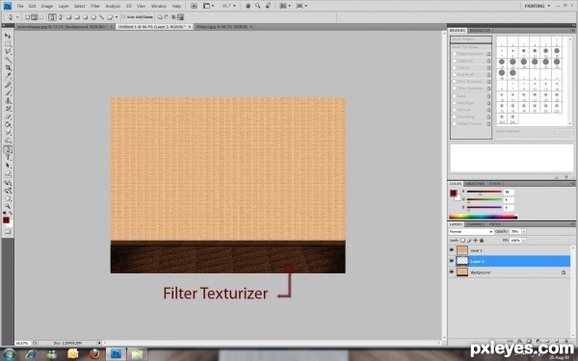Switch to the Swatches tab
The height and width of the screenshot is (361, 578).
(x=475, y=184)
